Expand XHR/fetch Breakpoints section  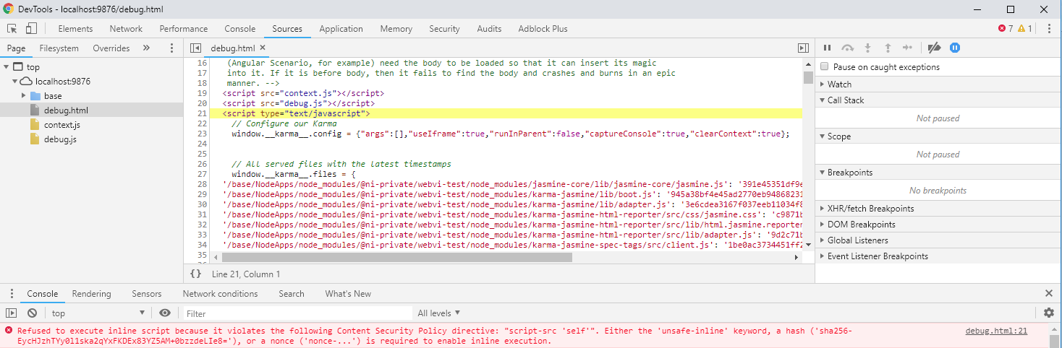tap(822, 209)
